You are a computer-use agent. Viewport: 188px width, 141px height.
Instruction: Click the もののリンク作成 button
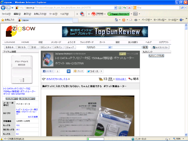point(156,56)
